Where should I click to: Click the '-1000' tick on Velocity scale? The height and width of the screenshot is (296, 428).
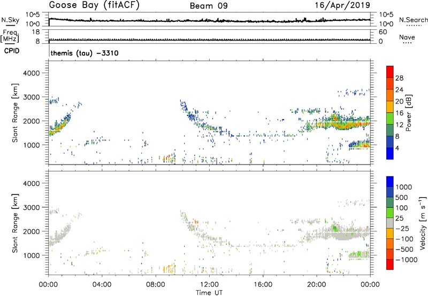point(406,260)
